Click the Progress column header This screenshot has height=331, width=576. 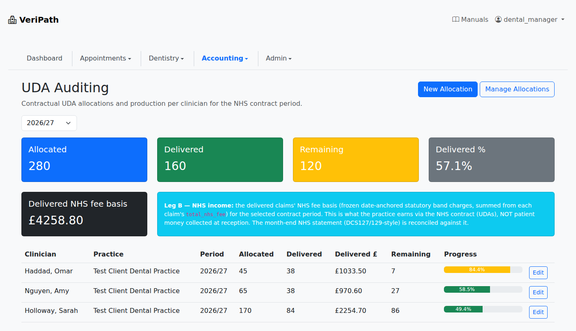coord(460,254)
